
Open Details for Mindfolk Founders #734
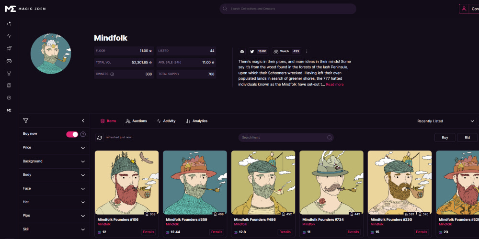353,232
